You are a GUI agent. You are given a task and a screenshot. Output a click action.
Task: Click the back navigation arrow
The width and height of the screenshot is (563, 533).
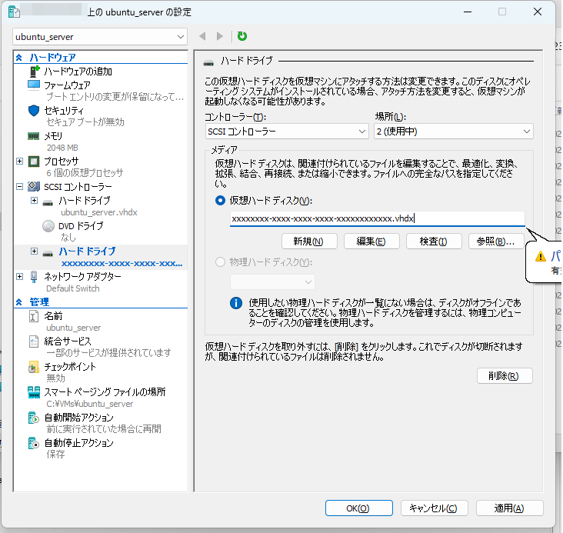pos(202,36)
